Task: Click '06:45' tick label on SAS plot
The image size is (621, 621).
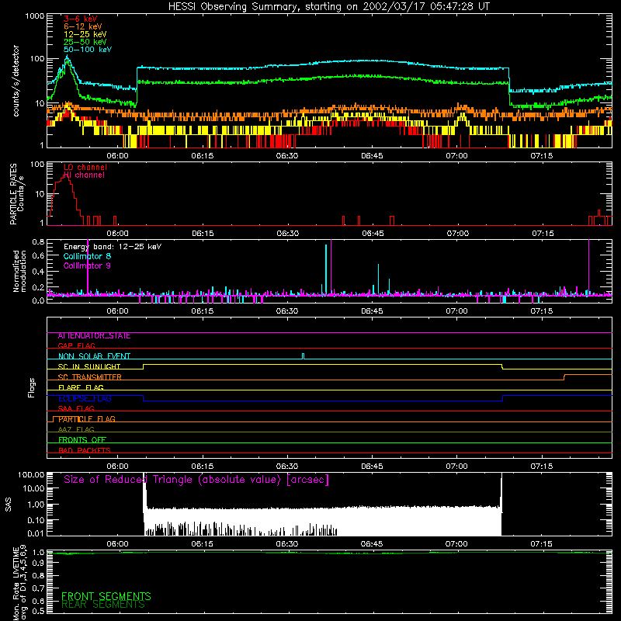Action: 372,544
